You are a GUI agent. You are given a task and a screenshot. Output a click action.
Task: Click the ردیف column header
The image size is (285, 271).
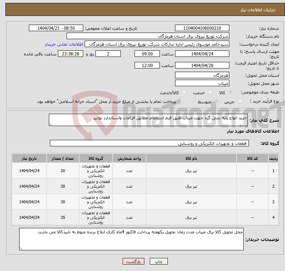tap(273, 158)
